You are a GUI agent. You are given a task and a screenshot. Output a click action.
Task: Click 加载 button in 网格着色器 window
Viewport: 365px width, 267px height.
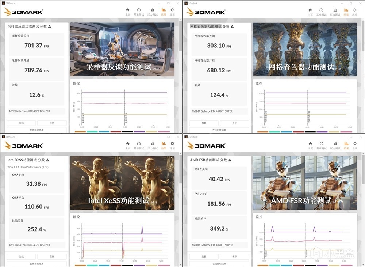click(204, 123)
